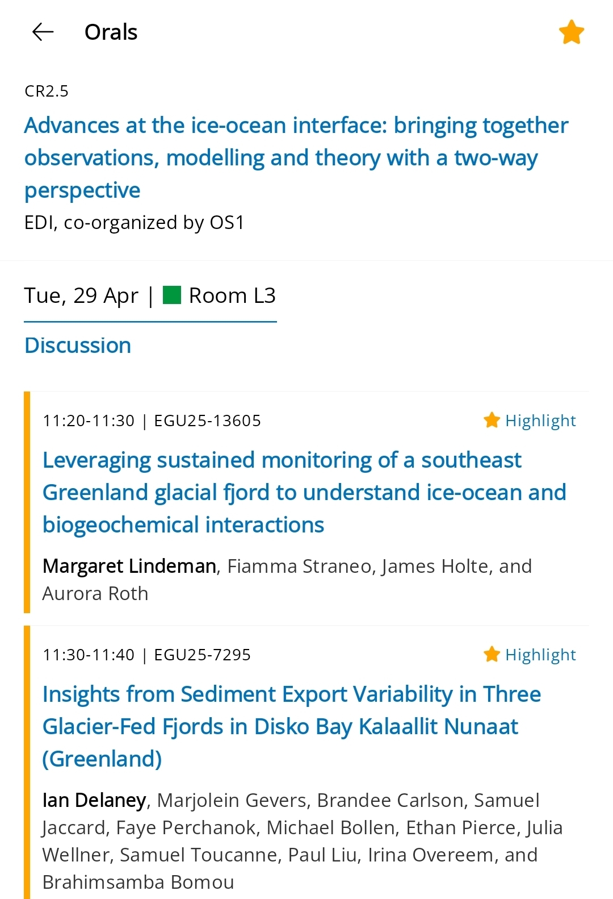
Task: Open the Advances at the ice-ocean interface session
Action: [x=296, y=157]
